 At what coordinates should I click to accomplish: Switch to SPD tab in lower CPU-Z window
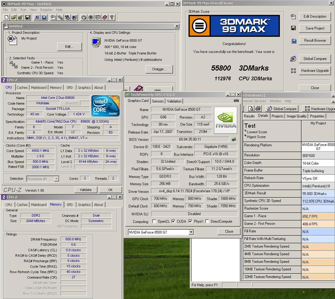coord(70,205)
